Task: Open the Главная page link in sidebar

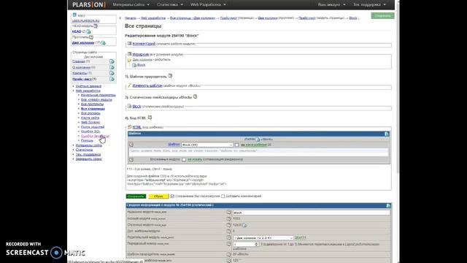Action: [x=79, y=61]
